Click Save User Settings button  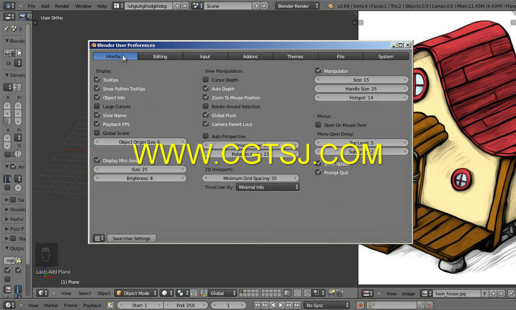132,238
